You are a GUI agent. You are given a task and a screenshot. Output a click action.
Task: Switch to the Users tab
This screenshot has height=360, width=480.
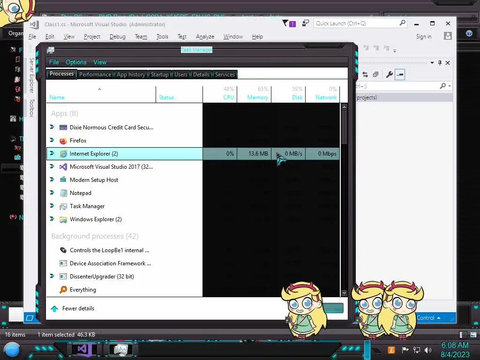pos(181,75)
